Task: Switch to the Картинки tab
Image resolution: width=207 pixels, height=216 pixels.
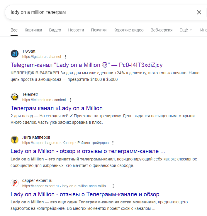Action: coord(33,30)
